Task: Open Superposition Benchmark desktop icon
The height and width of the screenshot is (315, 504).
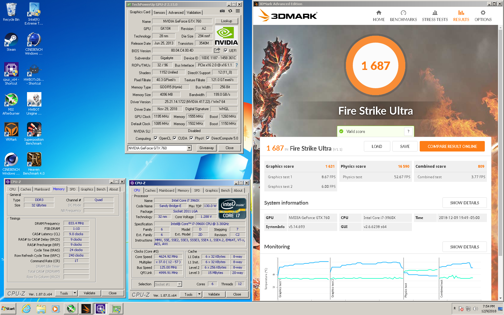Action: [34, 134]
